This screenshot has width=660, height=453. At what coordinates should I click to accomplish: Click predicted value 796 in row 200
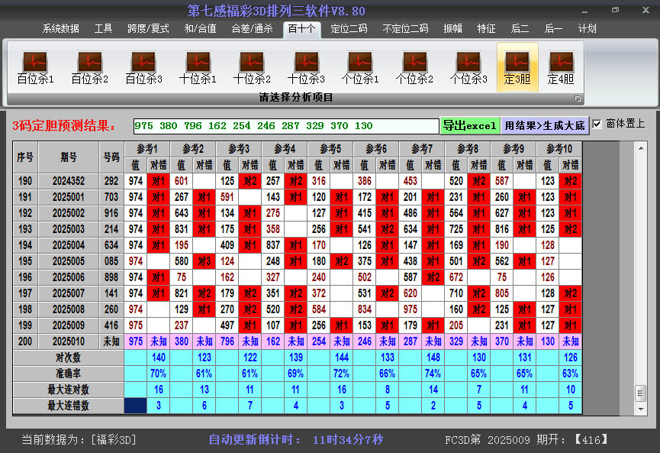(227, 341)
